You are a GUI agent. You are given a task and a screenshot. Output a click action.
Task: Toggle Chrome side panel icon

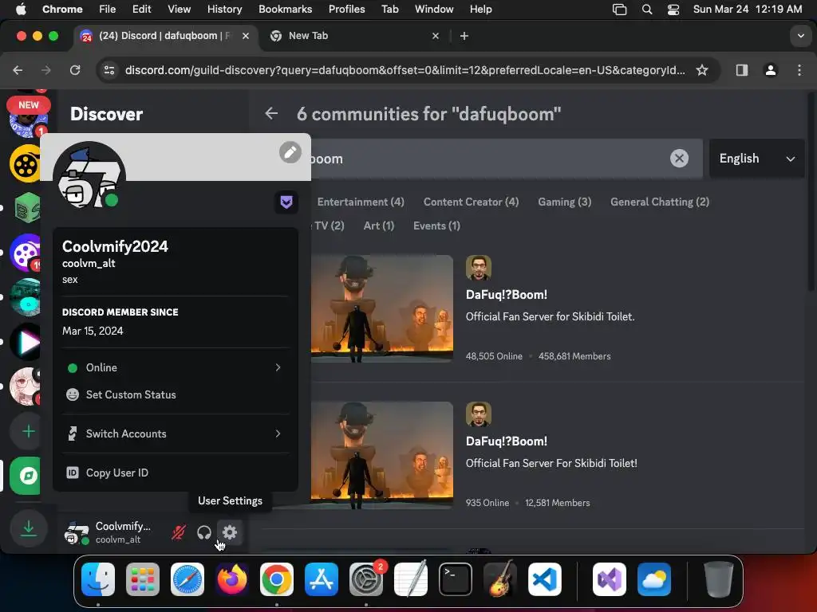tap(742, 70)
